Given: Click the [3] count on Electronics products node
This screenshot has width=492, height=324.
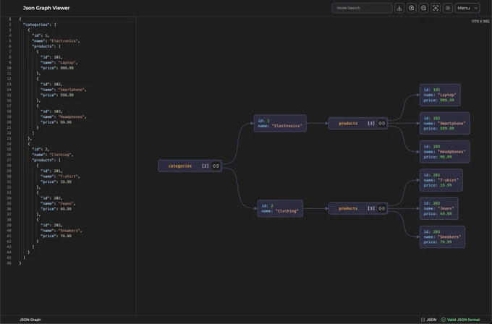Looking at the screenshot, I should click(371, 123).
